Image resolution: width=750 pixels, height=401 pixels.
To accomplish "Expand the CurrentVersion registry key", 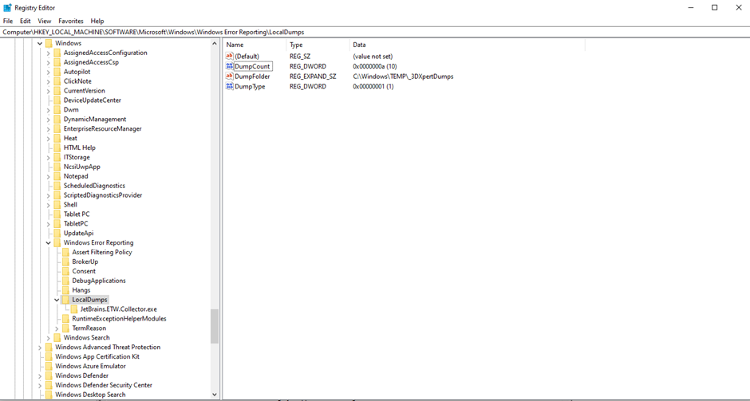I will (x=48, y=91).
